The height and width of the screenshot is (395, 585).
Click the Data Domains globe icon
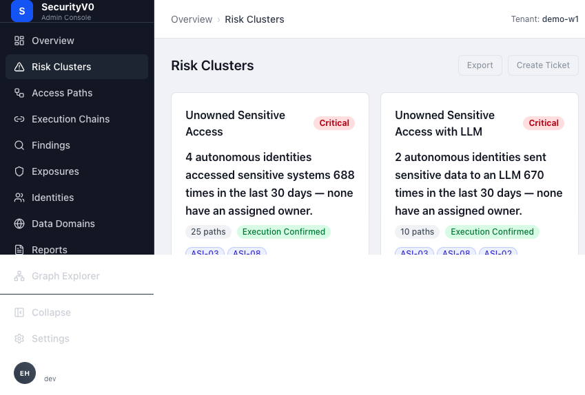pyautogui.click(x=19, y=224)
